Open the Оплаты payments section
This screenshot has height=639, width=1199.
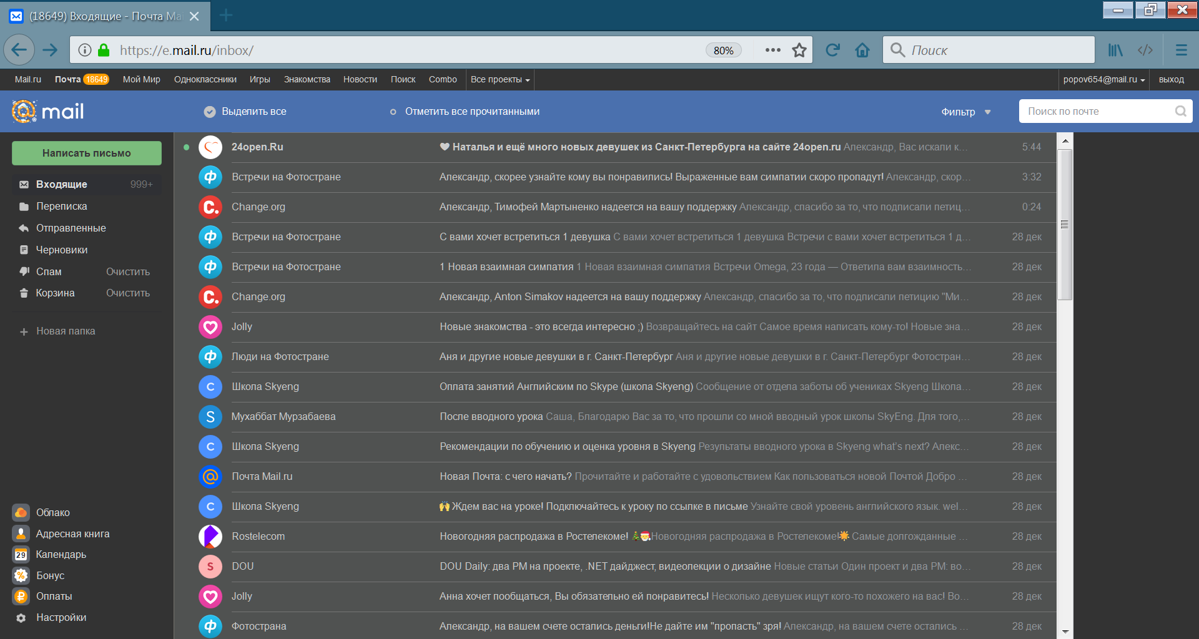click(42, 596)
